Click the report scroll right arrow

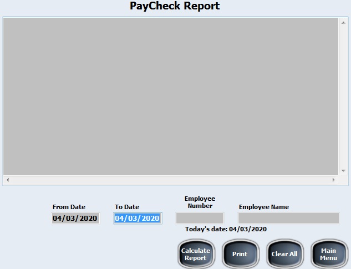coord(334,180)
